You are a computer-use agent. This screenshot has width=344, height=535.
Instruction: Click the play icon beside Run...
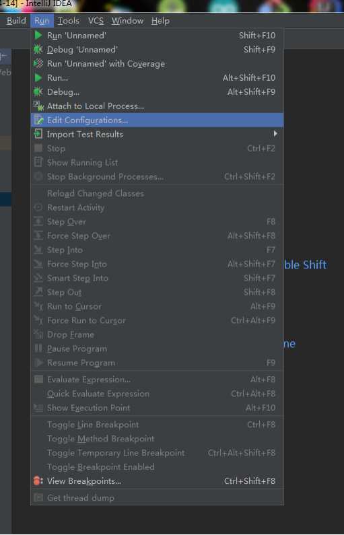[38, 78]
